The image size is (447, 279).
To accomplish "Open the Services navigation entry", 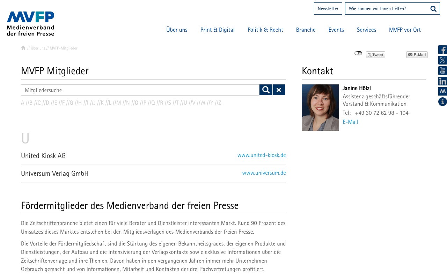I will 366,30.
